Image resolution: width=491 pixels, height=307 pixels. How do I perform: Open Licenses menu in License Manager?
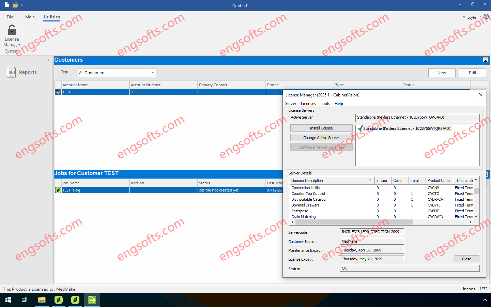(308, 104)
